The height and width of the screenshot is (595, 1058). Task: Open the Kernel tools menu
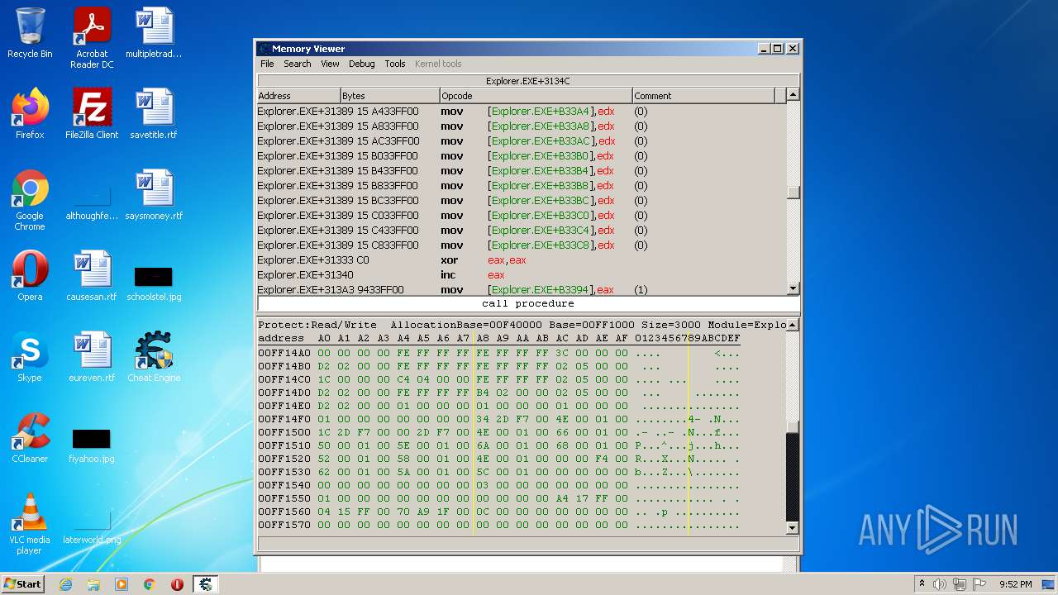[438, 64]
